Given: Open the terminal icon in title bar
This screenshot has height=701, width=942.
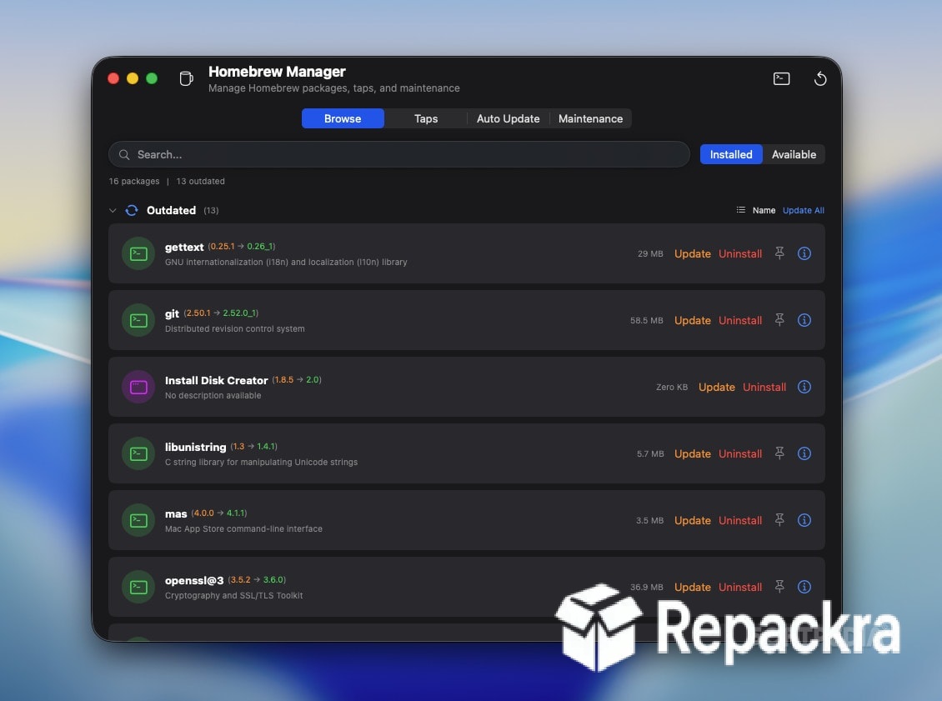Looking at the screenshot, I should (x=781, y=78).
